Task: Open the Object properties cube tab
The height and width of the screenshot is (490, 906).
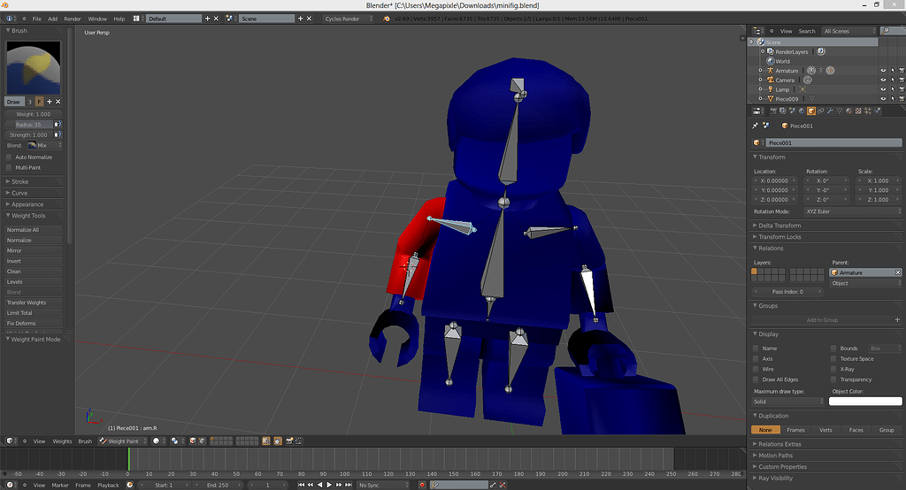Action: click(x=811, y=111)
